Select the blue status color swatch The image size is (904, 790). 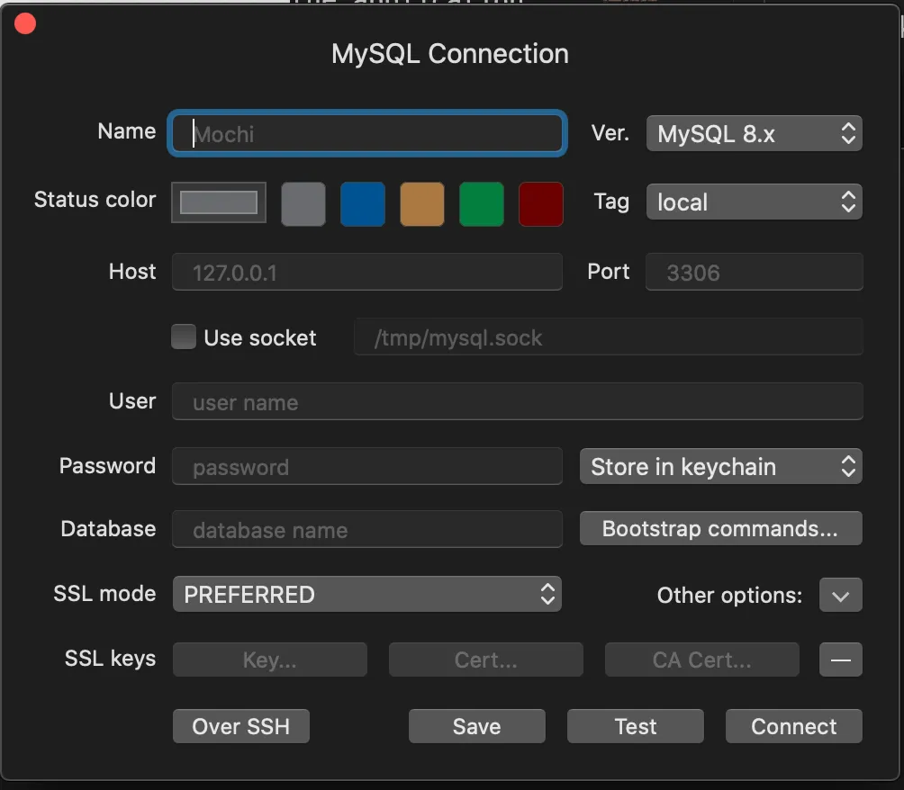(363, 203)
